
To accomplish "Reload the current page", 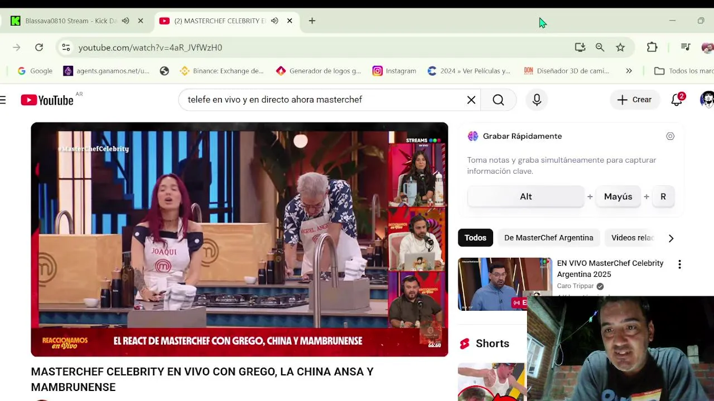I will 39,47.
